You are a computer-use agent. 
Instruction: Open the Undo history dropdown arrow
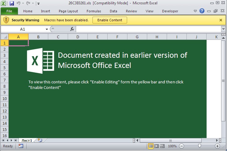click(23, 3)
